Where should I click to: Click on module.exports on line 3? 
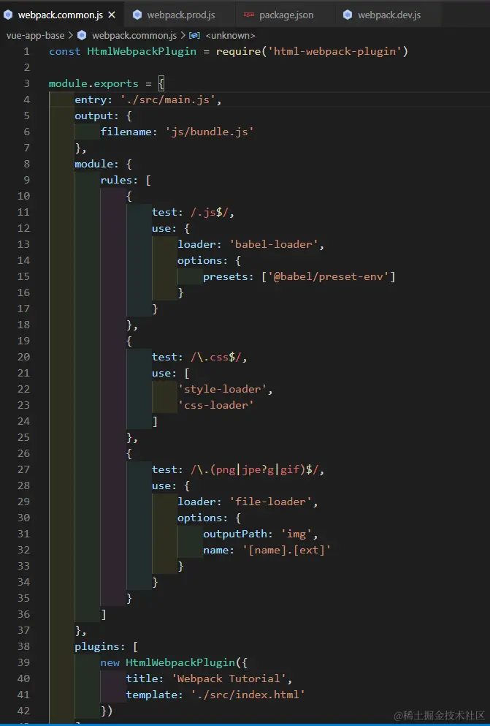[94, 84]
